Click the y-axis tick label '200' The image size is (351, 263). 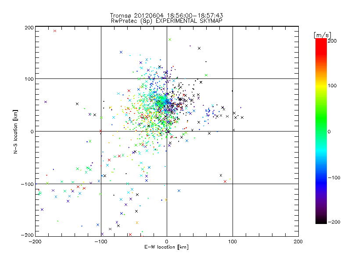pos(29,28)
